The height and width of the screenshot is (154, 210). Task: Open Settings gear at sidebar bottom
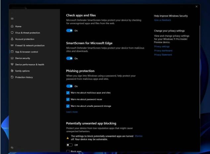click(x=12, y=148)
